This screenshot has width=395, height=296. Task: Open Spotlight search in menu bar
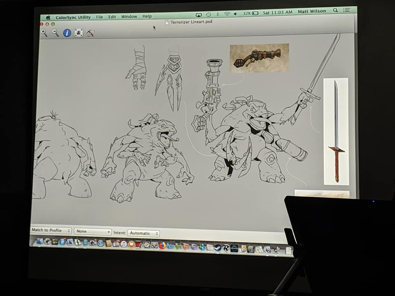335,10
